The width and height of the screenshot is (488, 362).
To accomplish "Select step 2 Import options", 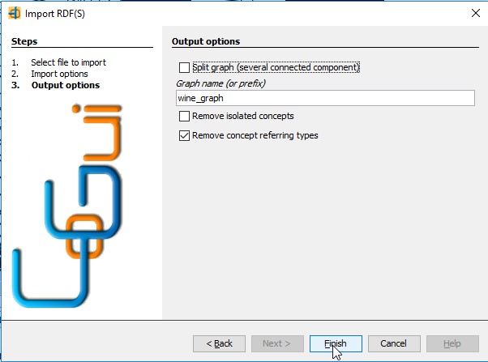I will (59, 74).
